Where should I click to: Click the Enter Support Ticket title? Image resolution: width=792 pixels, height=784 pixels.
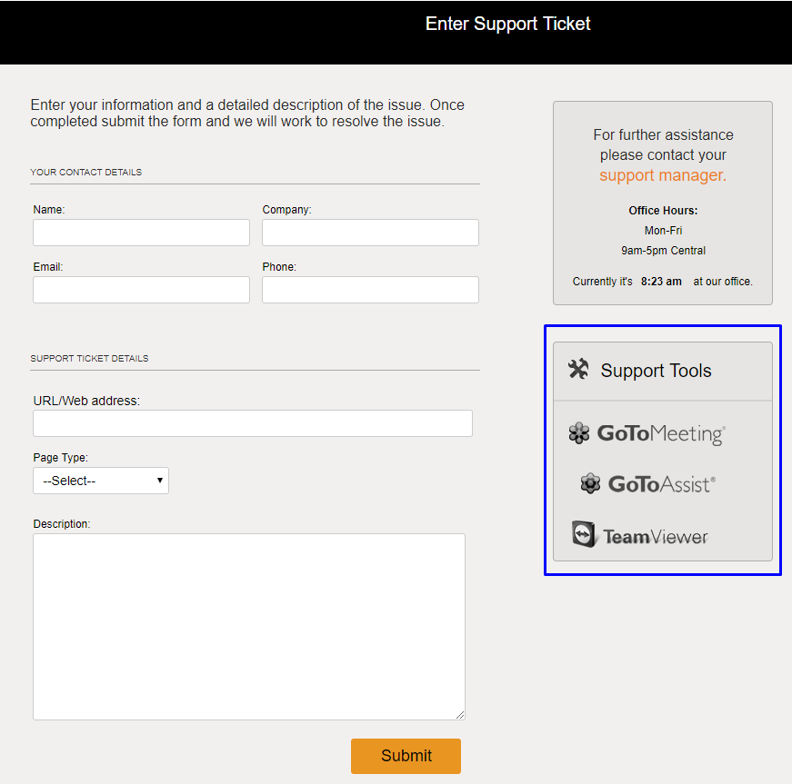[x=507, y=24]
